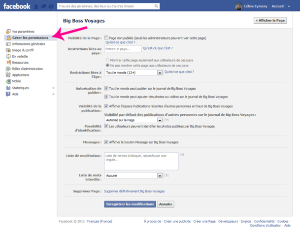
Task: Click Conditions d'utilisation footer link
Action: click(x=266, y=226)
